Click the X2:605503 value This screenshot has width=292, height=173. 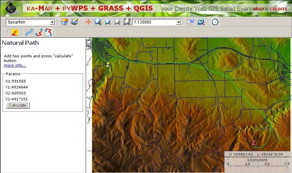pos(16,93)
